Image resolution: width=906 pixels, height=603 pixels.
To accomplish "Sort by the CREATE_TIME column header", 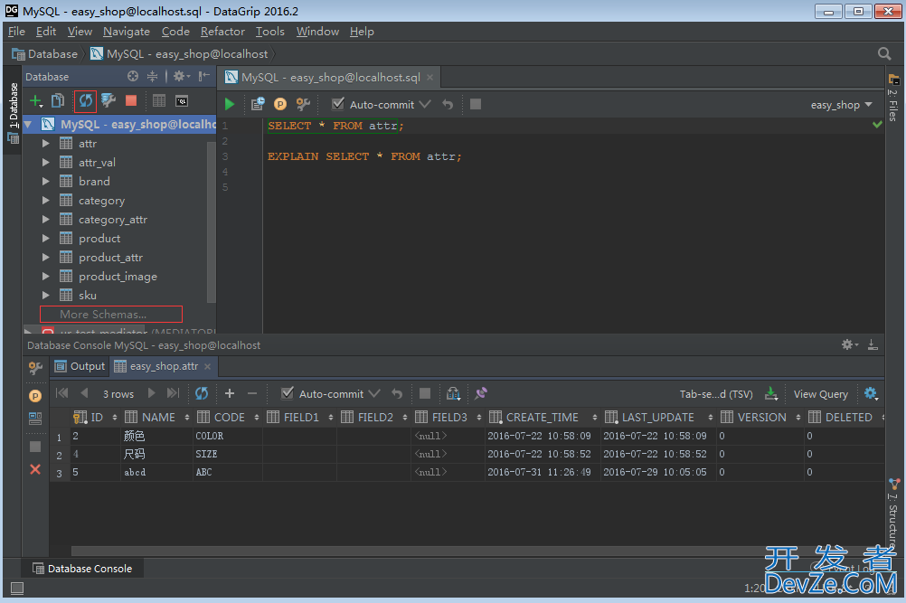I will (x=542, y=417).
